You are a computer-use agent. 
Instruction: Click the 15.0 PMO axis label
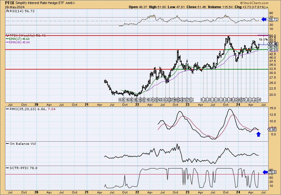(273, 108)
